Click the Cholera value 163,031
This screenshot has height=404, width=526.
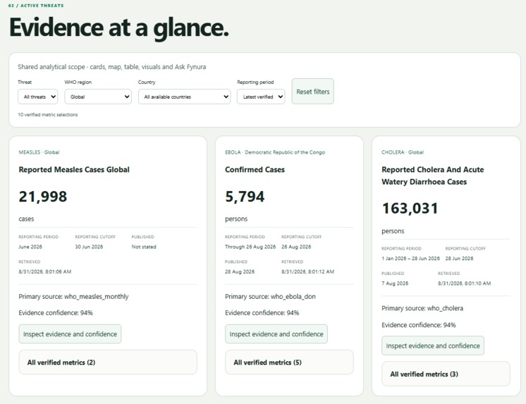(x=410, y=209)
